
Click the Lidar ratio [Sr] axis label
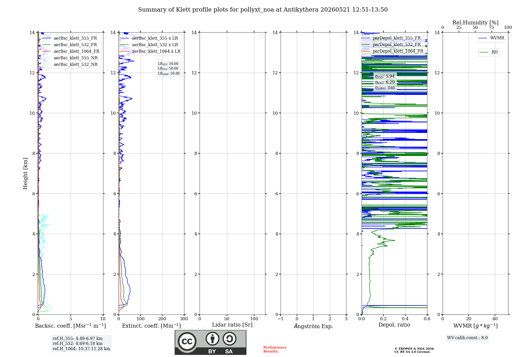click(x=232, y=325)
